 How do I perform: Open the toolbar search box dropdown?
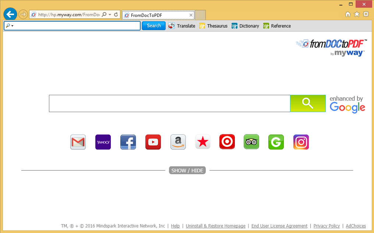click(x=12, y=26)
